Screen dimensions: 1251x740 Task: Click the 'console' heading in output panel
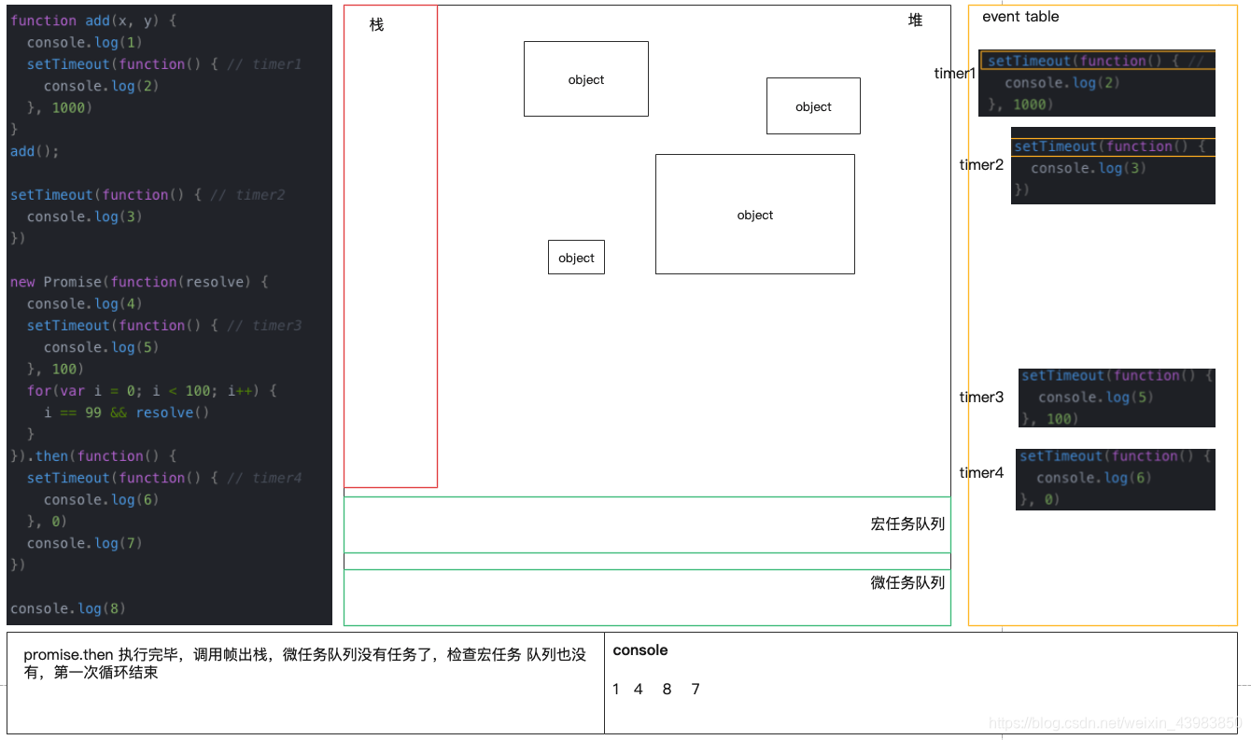tap(640, 650)
